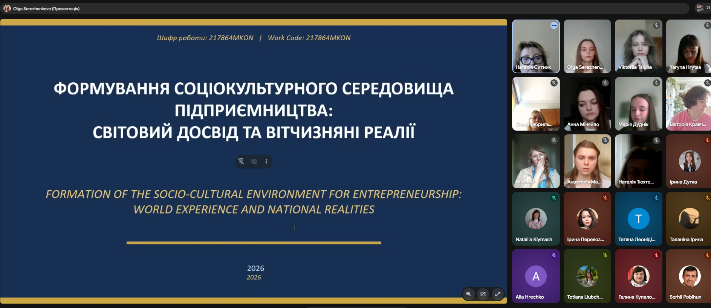Open presentation in new window icon
This screenshot has width=711, height=308.
click(x=483, y=294)
